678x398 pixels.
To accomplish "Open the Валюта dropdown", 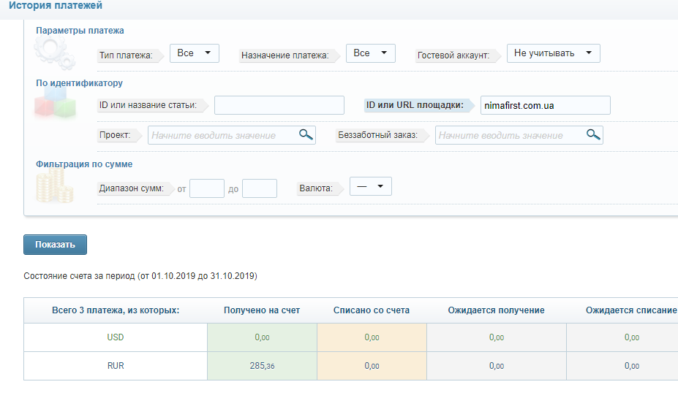I will click(x=371, y=186).
